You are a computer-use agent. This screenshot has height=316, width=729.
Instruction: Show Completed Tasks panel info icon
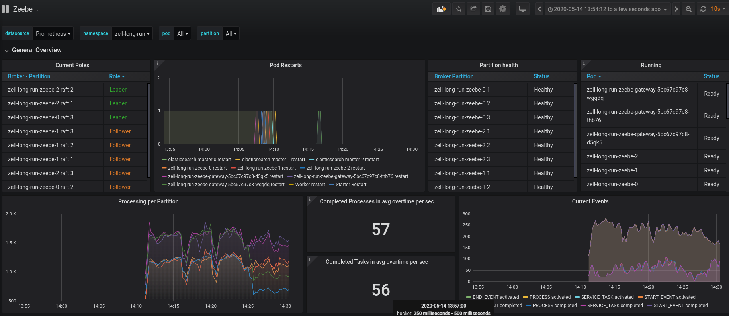pos(310,260)
